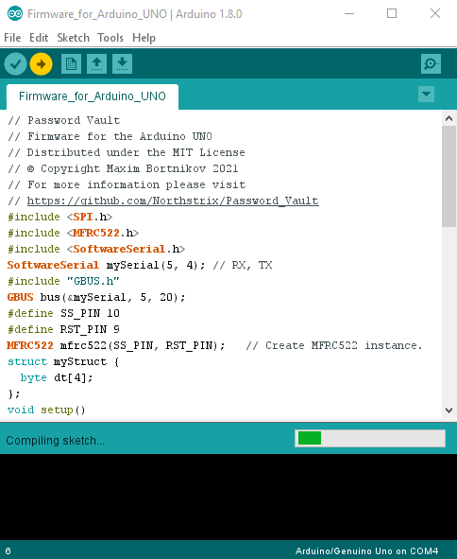The height and width of the screenshot is (559, 457).
Task: Click 'mfrc522(SS_PIN, RST_PIN);' code line
Action: click(x=143, y=345)
